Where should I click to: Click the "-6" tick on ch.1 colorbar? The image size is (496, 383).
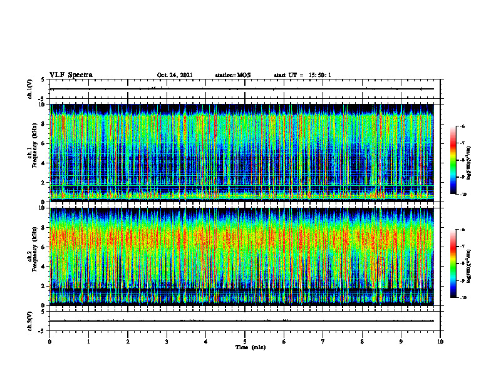point(462,126)
